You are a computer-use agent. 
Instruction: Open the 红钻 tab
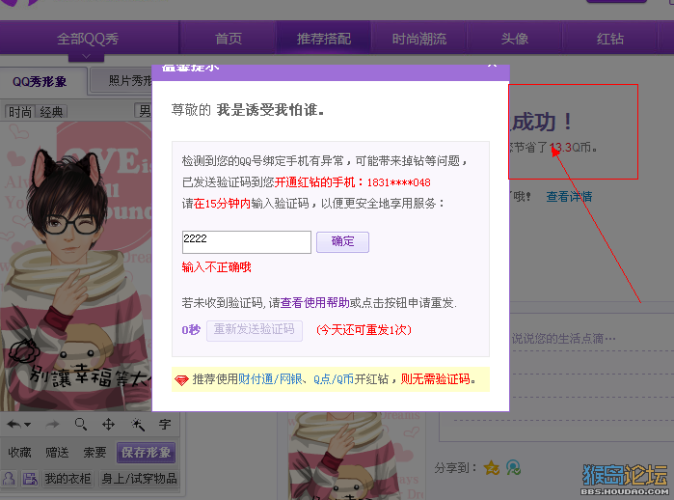[610, 39]
